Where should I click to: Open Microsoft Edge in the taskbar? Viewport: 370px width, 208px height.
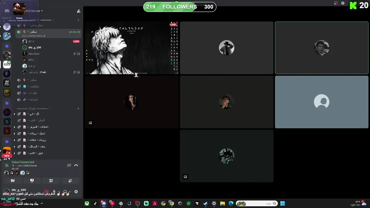[x=231, y=203]
